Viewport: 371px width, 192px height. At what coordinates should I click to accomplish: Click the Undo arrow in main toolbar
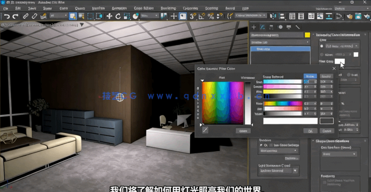(6, 17)
